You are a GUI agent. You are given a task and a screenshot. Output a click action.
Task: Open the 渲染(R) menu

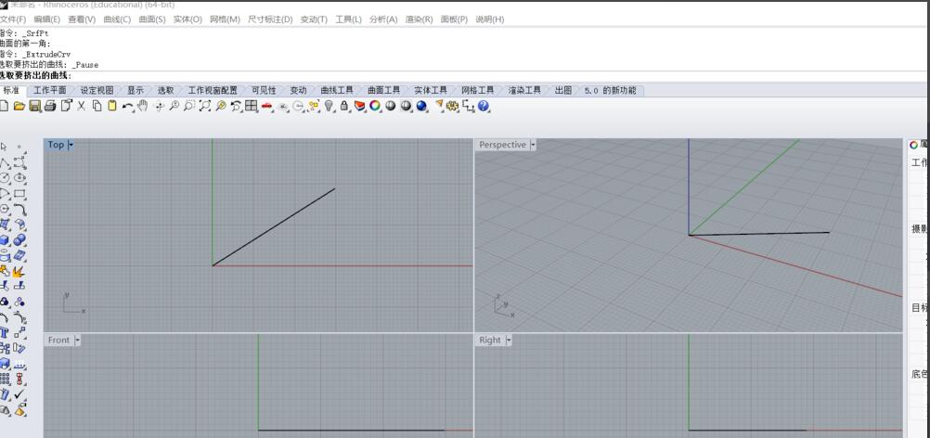pyautogui.click(x=419, y=19)
